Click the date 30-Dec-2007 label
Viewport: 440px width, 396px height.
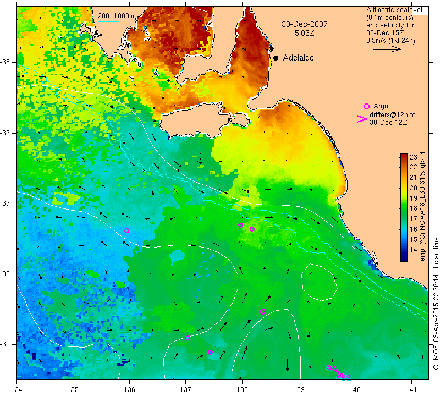[305, 24]
